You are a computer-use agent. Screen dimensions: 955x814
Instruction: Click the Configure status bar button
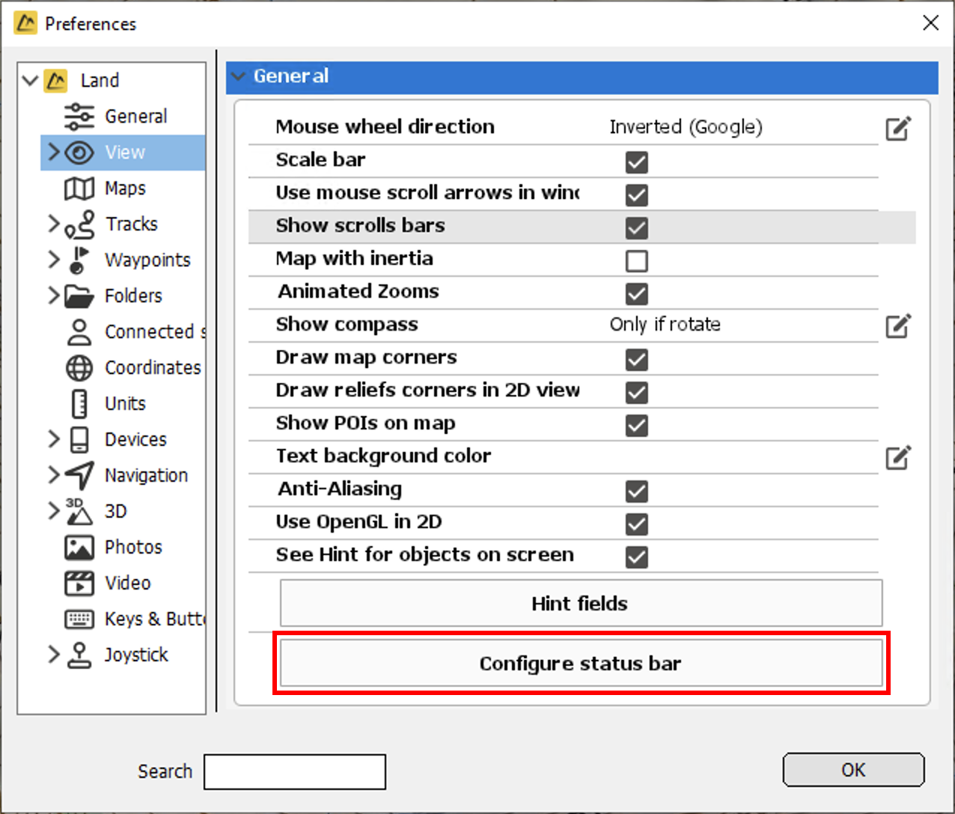tap(581, 664)
